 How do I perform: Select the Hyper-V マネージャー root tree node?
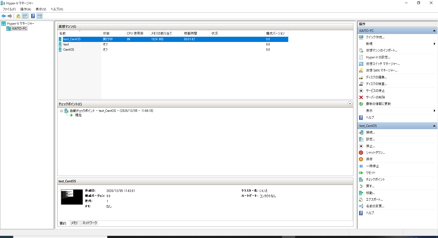(21, 24)
